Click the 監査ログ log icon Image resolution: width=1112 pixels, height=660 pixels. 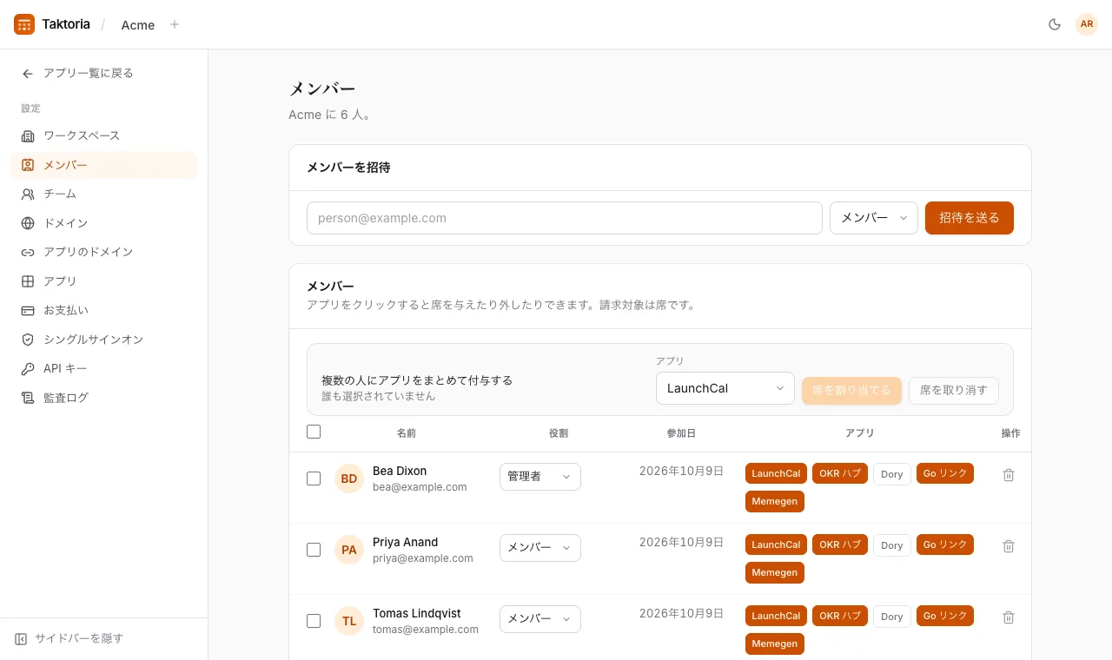tap(28, 398)
